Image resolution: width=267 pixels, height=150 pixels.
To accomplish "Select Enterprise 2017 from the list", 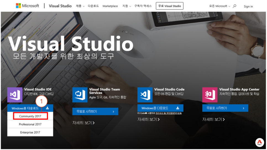I will pyautogui.click(x=30, y=132).
